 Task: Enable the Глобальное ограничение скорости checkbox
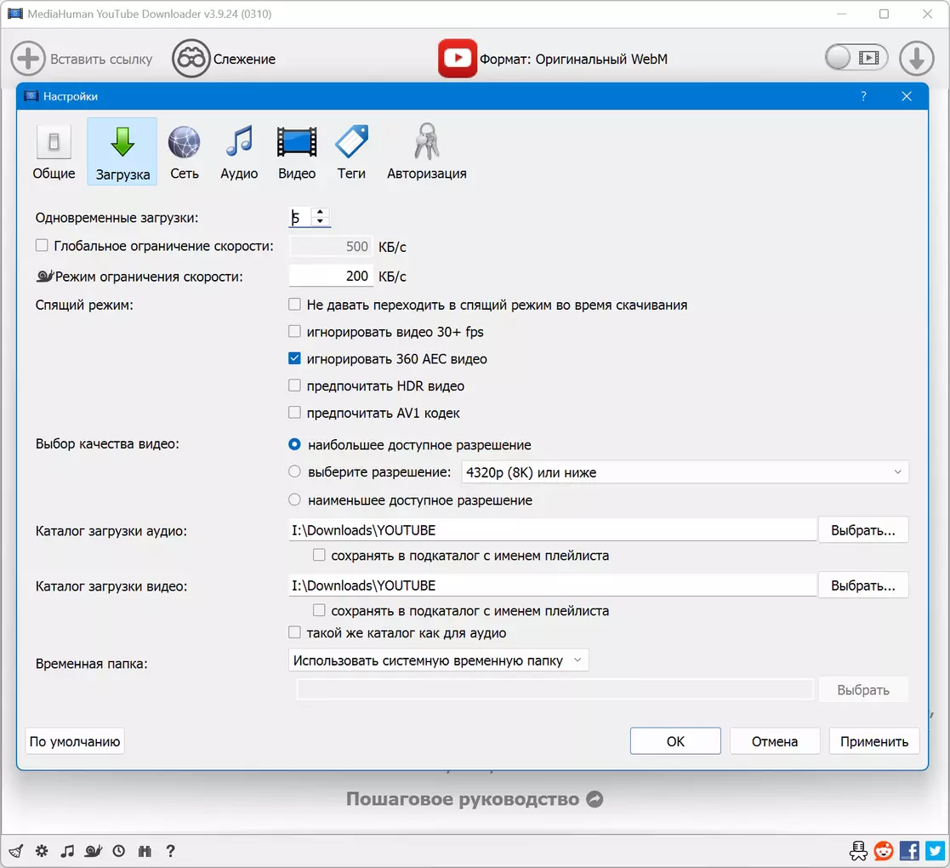(x=42, y=245)
